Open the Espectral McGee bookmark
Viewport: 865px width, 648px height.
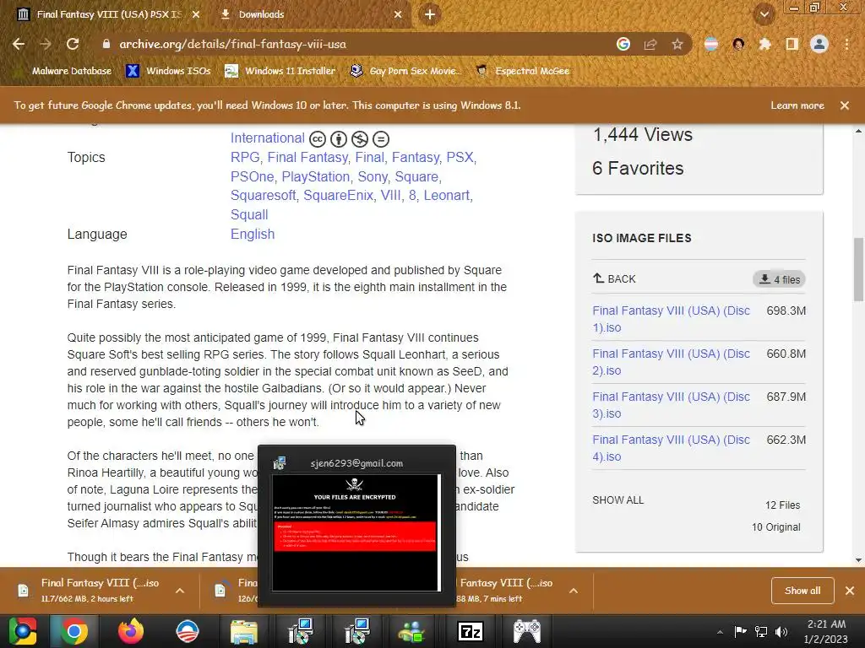click(522, 71)
